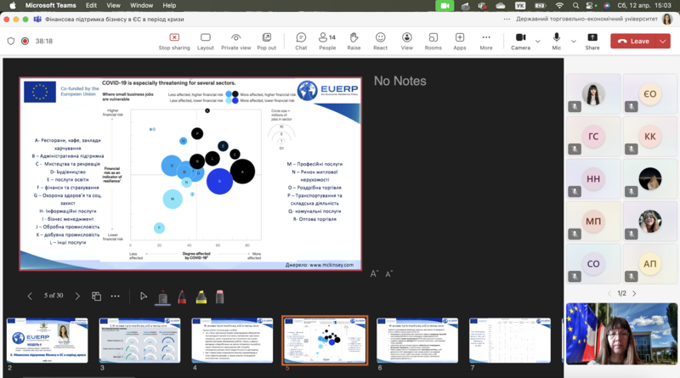The image size is (680, 378).
Task: Select slide 4 thumbnail
Action: click(232, 341)
